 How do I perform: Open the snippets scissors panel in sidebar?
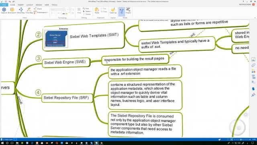pos(253,82)
